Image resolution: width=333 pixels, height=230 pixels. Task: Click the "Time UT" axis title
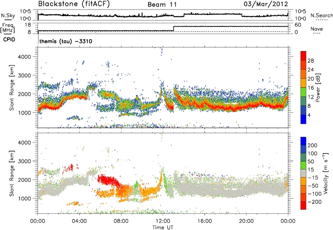(163, 228)
